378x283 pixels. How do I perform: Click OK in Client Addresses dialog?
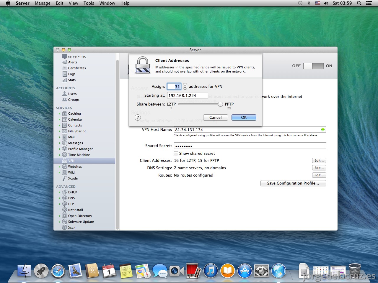coord(244,117)
